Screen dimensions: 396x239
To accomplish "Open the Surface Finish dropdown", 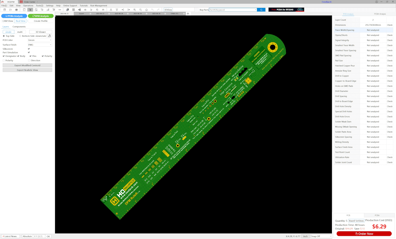I will 40,45.
